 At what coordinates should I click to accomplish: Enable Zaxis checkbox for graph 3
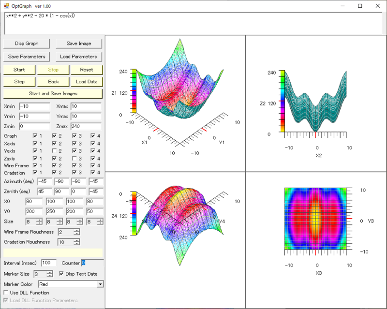click(x=74, y=159)
